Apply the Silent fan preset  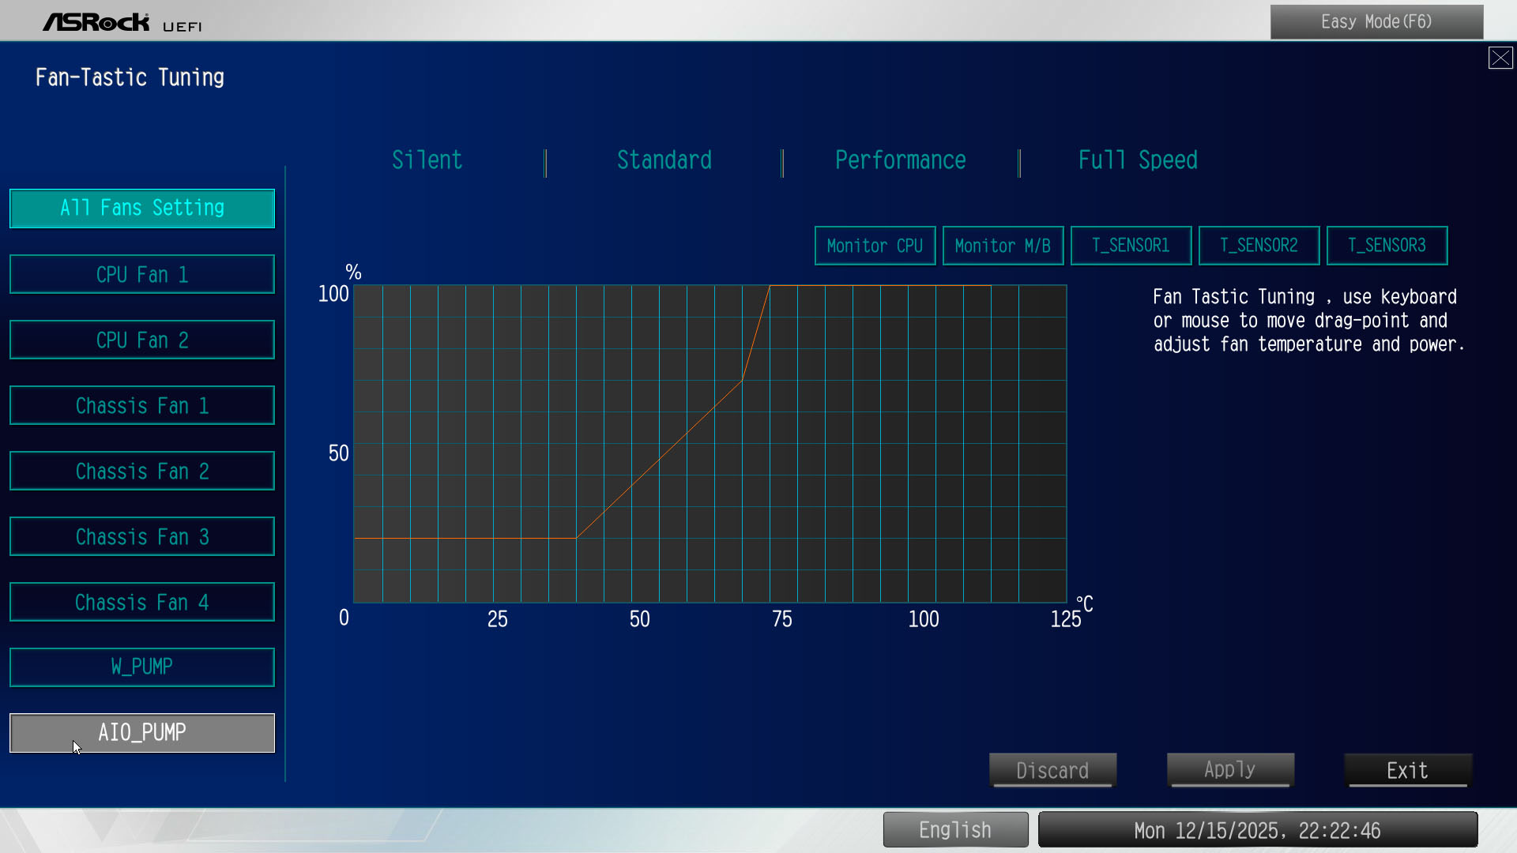[427, 160]
